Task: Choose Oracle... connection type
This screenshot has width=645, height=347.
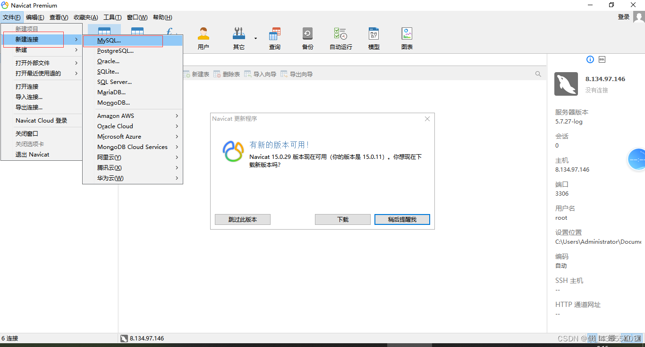Action: tap(133, 61)
